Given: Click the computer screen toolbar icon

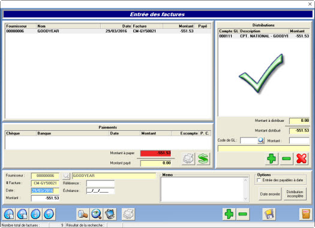Looking at the screenshot, I should point(110,214).
